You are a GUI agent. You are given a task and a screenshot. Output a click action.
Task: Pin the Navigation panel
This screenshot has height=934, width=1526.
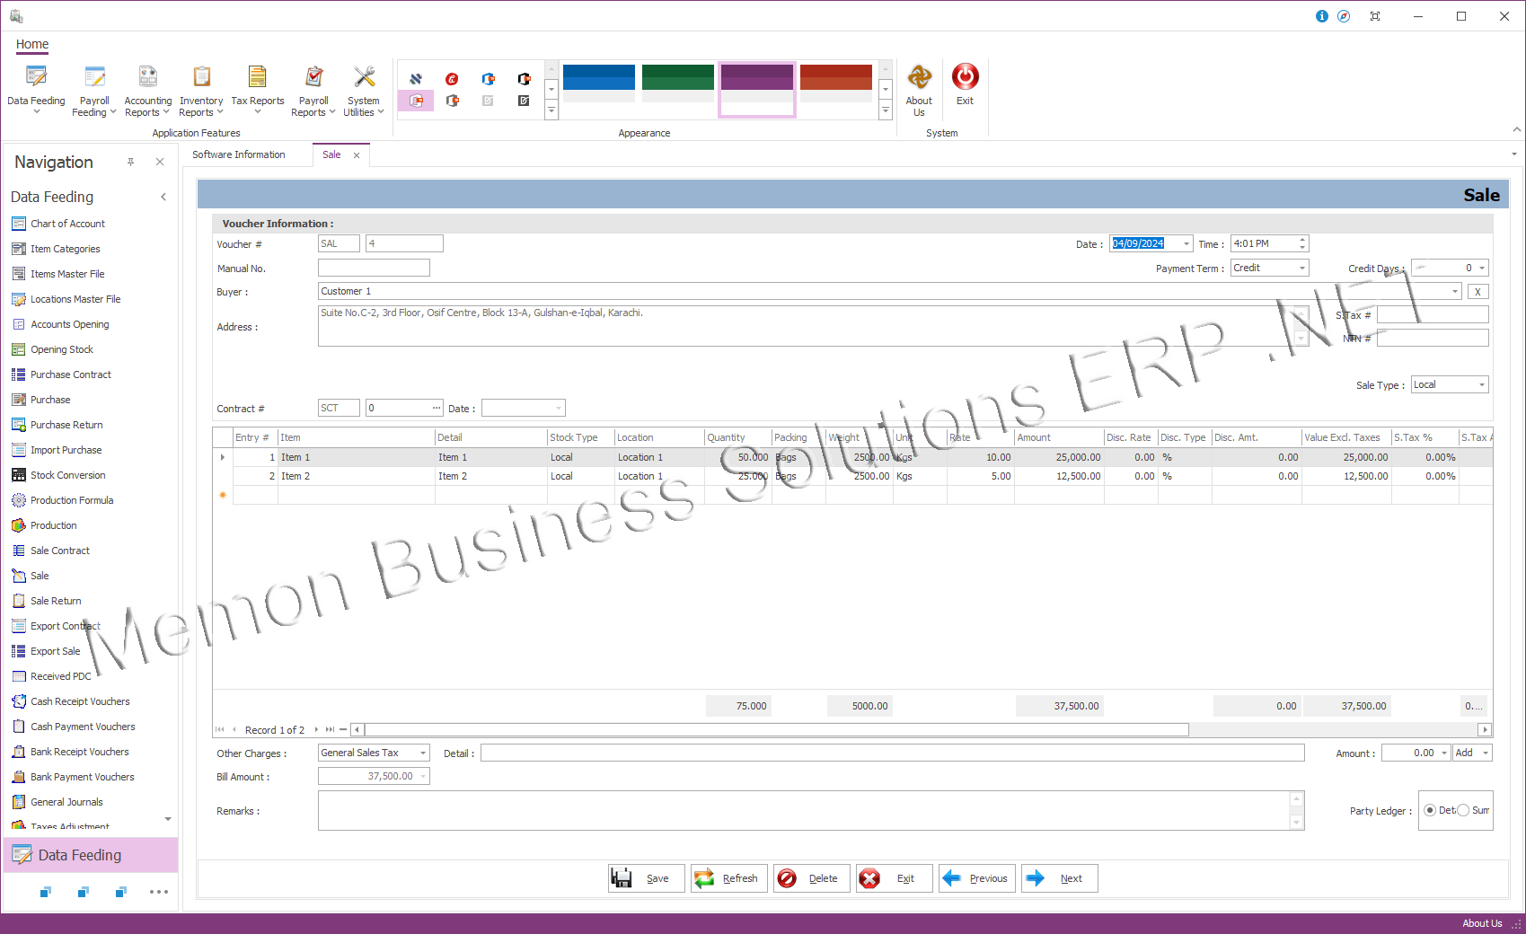point(130,162)
